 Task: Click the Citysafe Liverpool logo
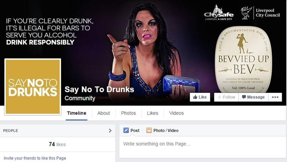(219, 13)
